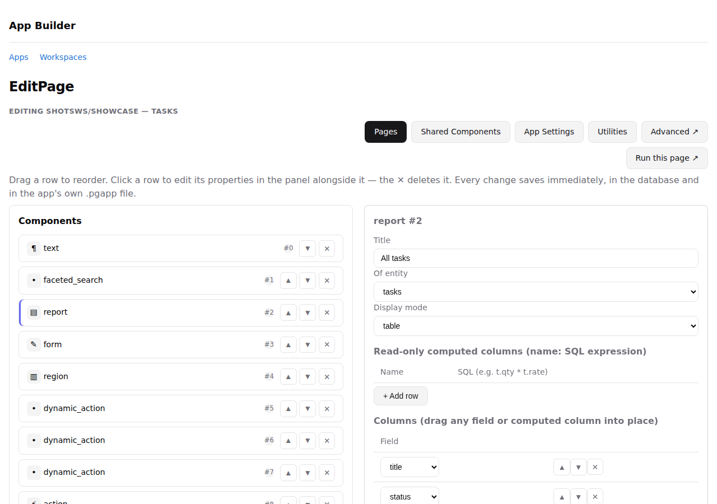Viewport: 717px width, 504px height.
Task: Go to the Apps link
Action: [18, 57]
